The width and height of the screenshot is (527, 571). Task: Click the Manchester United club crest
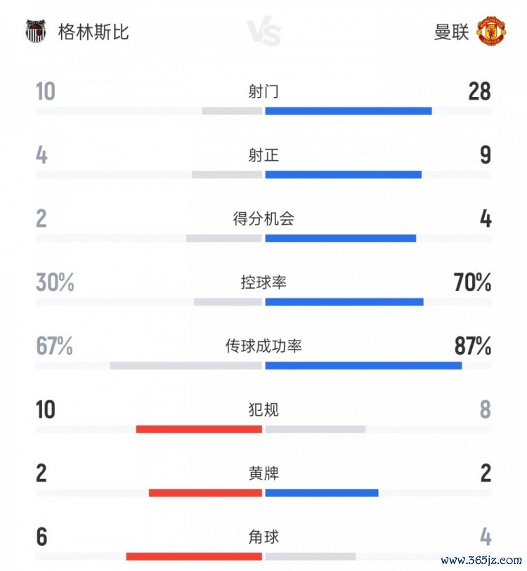pyautogui.click(x=492, y=32)
